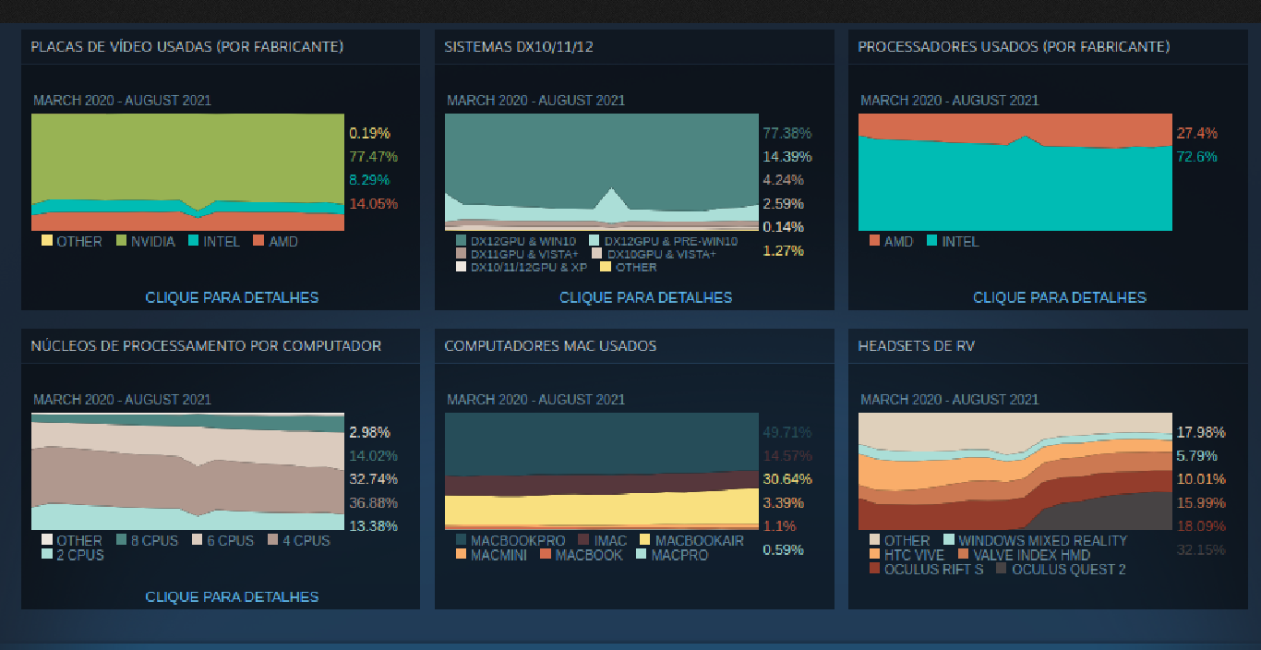The height and width of the screenshot is (650, 1261).
Task: Click the 14.39% value in DX panel
Action: (x=787, y=157)
